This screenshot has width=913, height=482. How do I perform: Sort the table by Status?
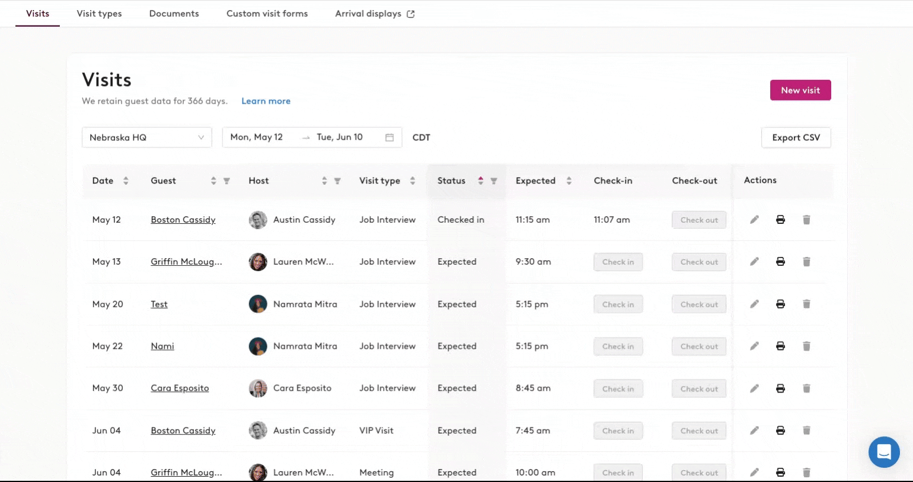tap(481, 181)
